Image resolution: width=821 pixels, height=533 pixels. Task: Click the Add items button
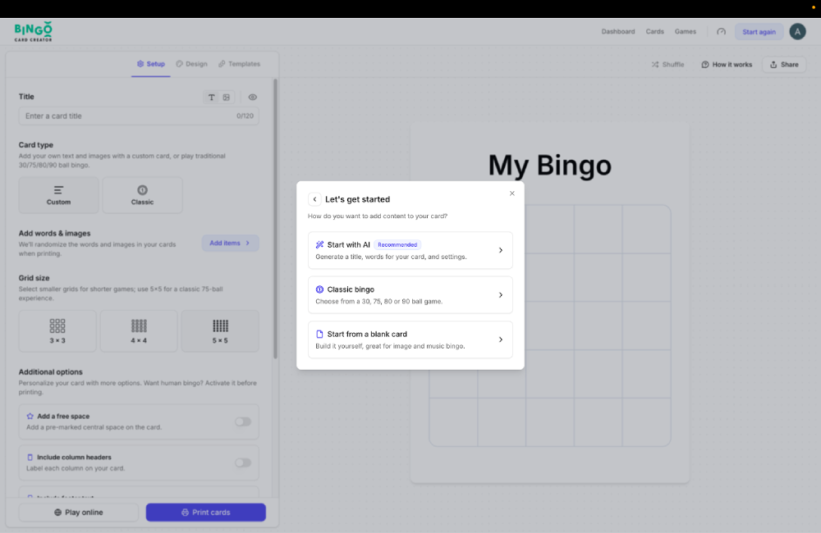click(230, 243)
